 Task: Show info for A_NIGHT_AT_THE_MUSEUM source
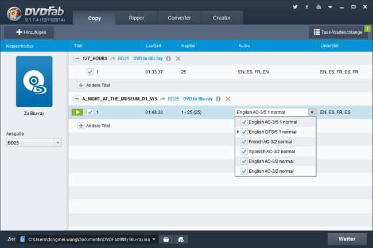218,99
